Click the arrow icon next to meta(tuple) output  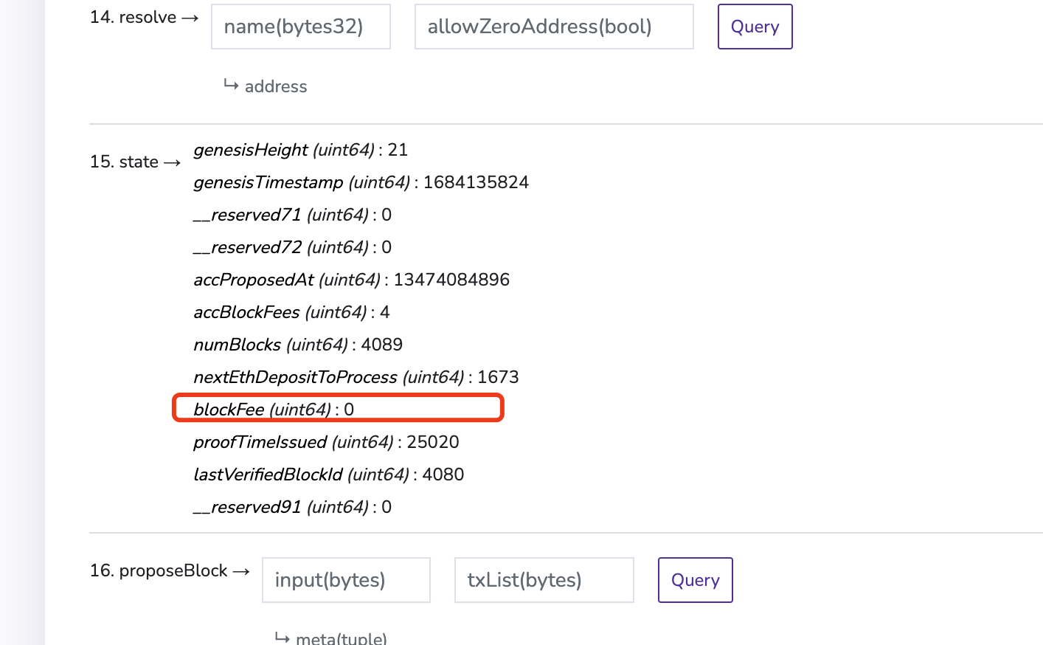pos(282,636)
